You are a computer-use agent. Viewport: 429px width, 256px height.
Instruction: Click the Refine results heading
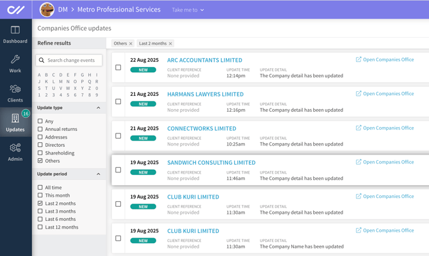point(54,43)
